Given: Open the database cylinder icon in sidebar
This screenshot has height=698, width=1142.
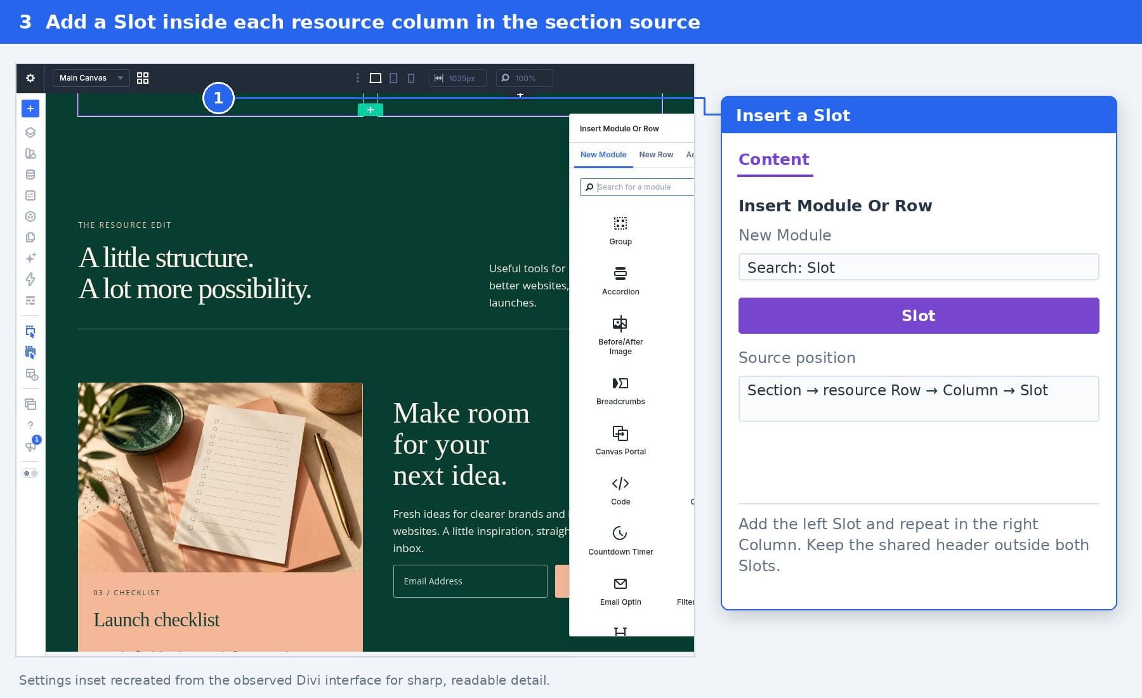Looking at the screenshot, I should click(x=30, y=174).
